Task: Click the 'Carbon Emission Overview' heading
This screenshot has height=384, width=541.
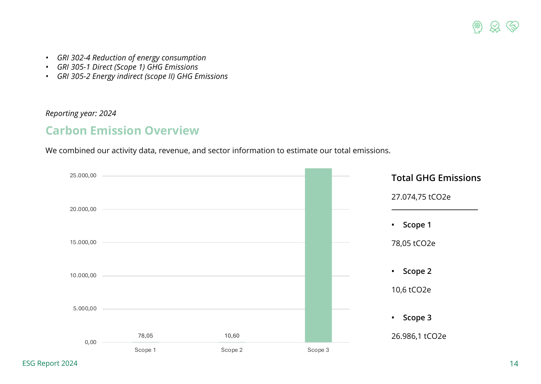Action: click(122, 131)
